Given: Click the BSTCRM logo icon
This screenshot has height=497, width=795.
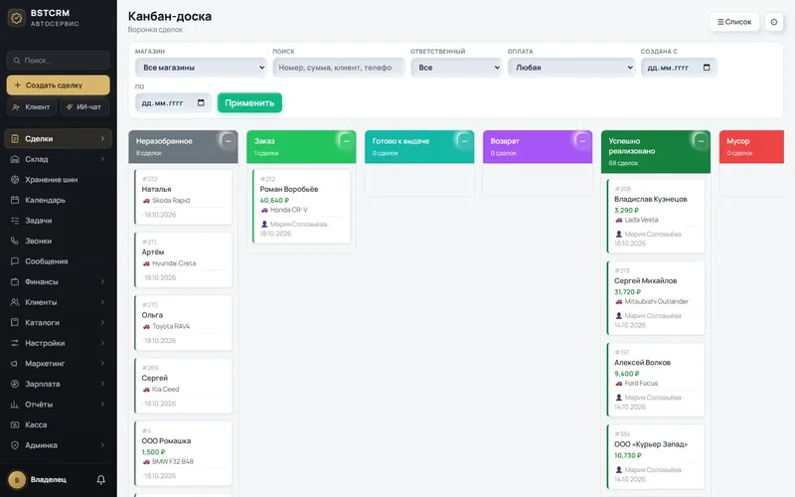Looking at the screenshot, I should coord(17,18).
